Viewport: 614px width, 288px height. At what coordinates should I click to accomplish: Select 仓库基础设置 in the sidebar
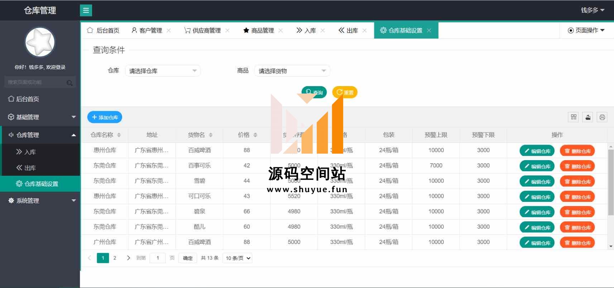(x=40, y=184)
